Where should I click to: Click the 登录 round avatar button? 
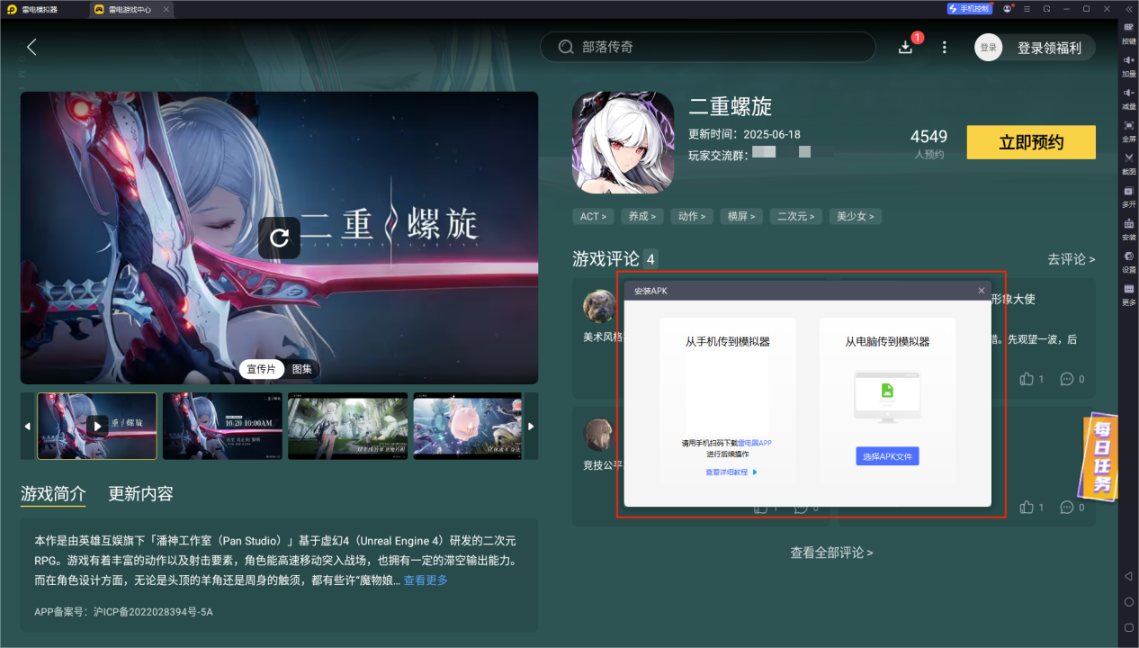click(x=989, y=48)
